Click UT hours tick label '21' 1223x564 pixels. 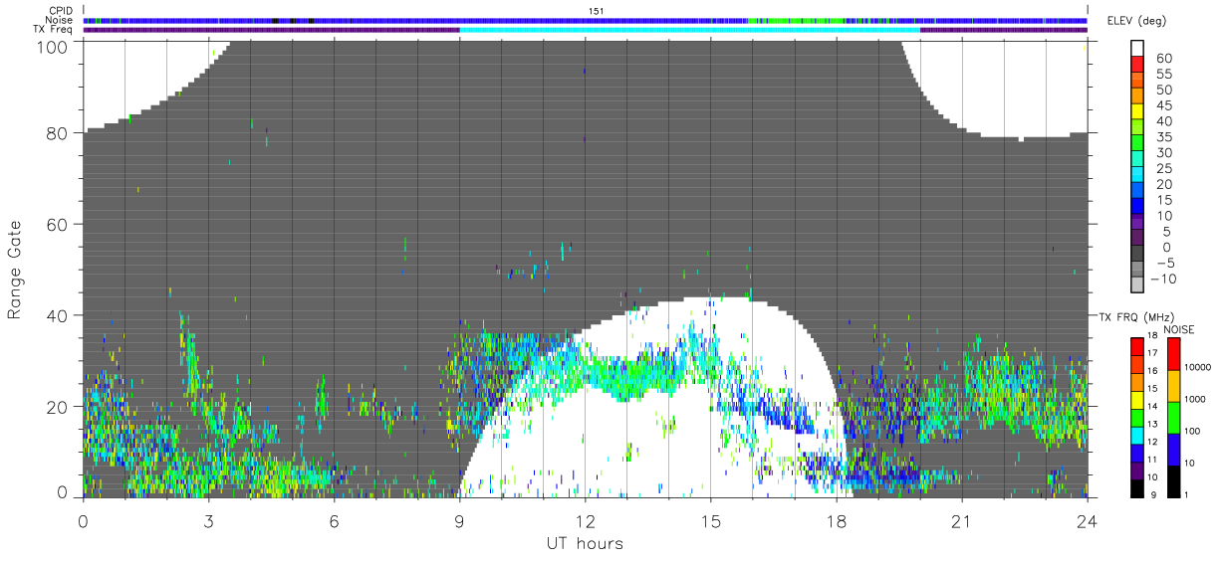[962, 521]
